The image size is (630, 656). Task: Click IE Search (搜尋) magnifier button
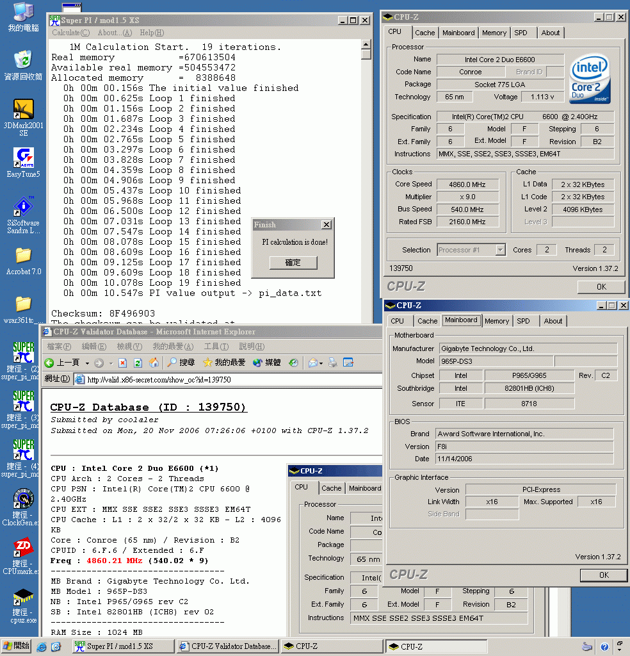[x=181, y=363]
